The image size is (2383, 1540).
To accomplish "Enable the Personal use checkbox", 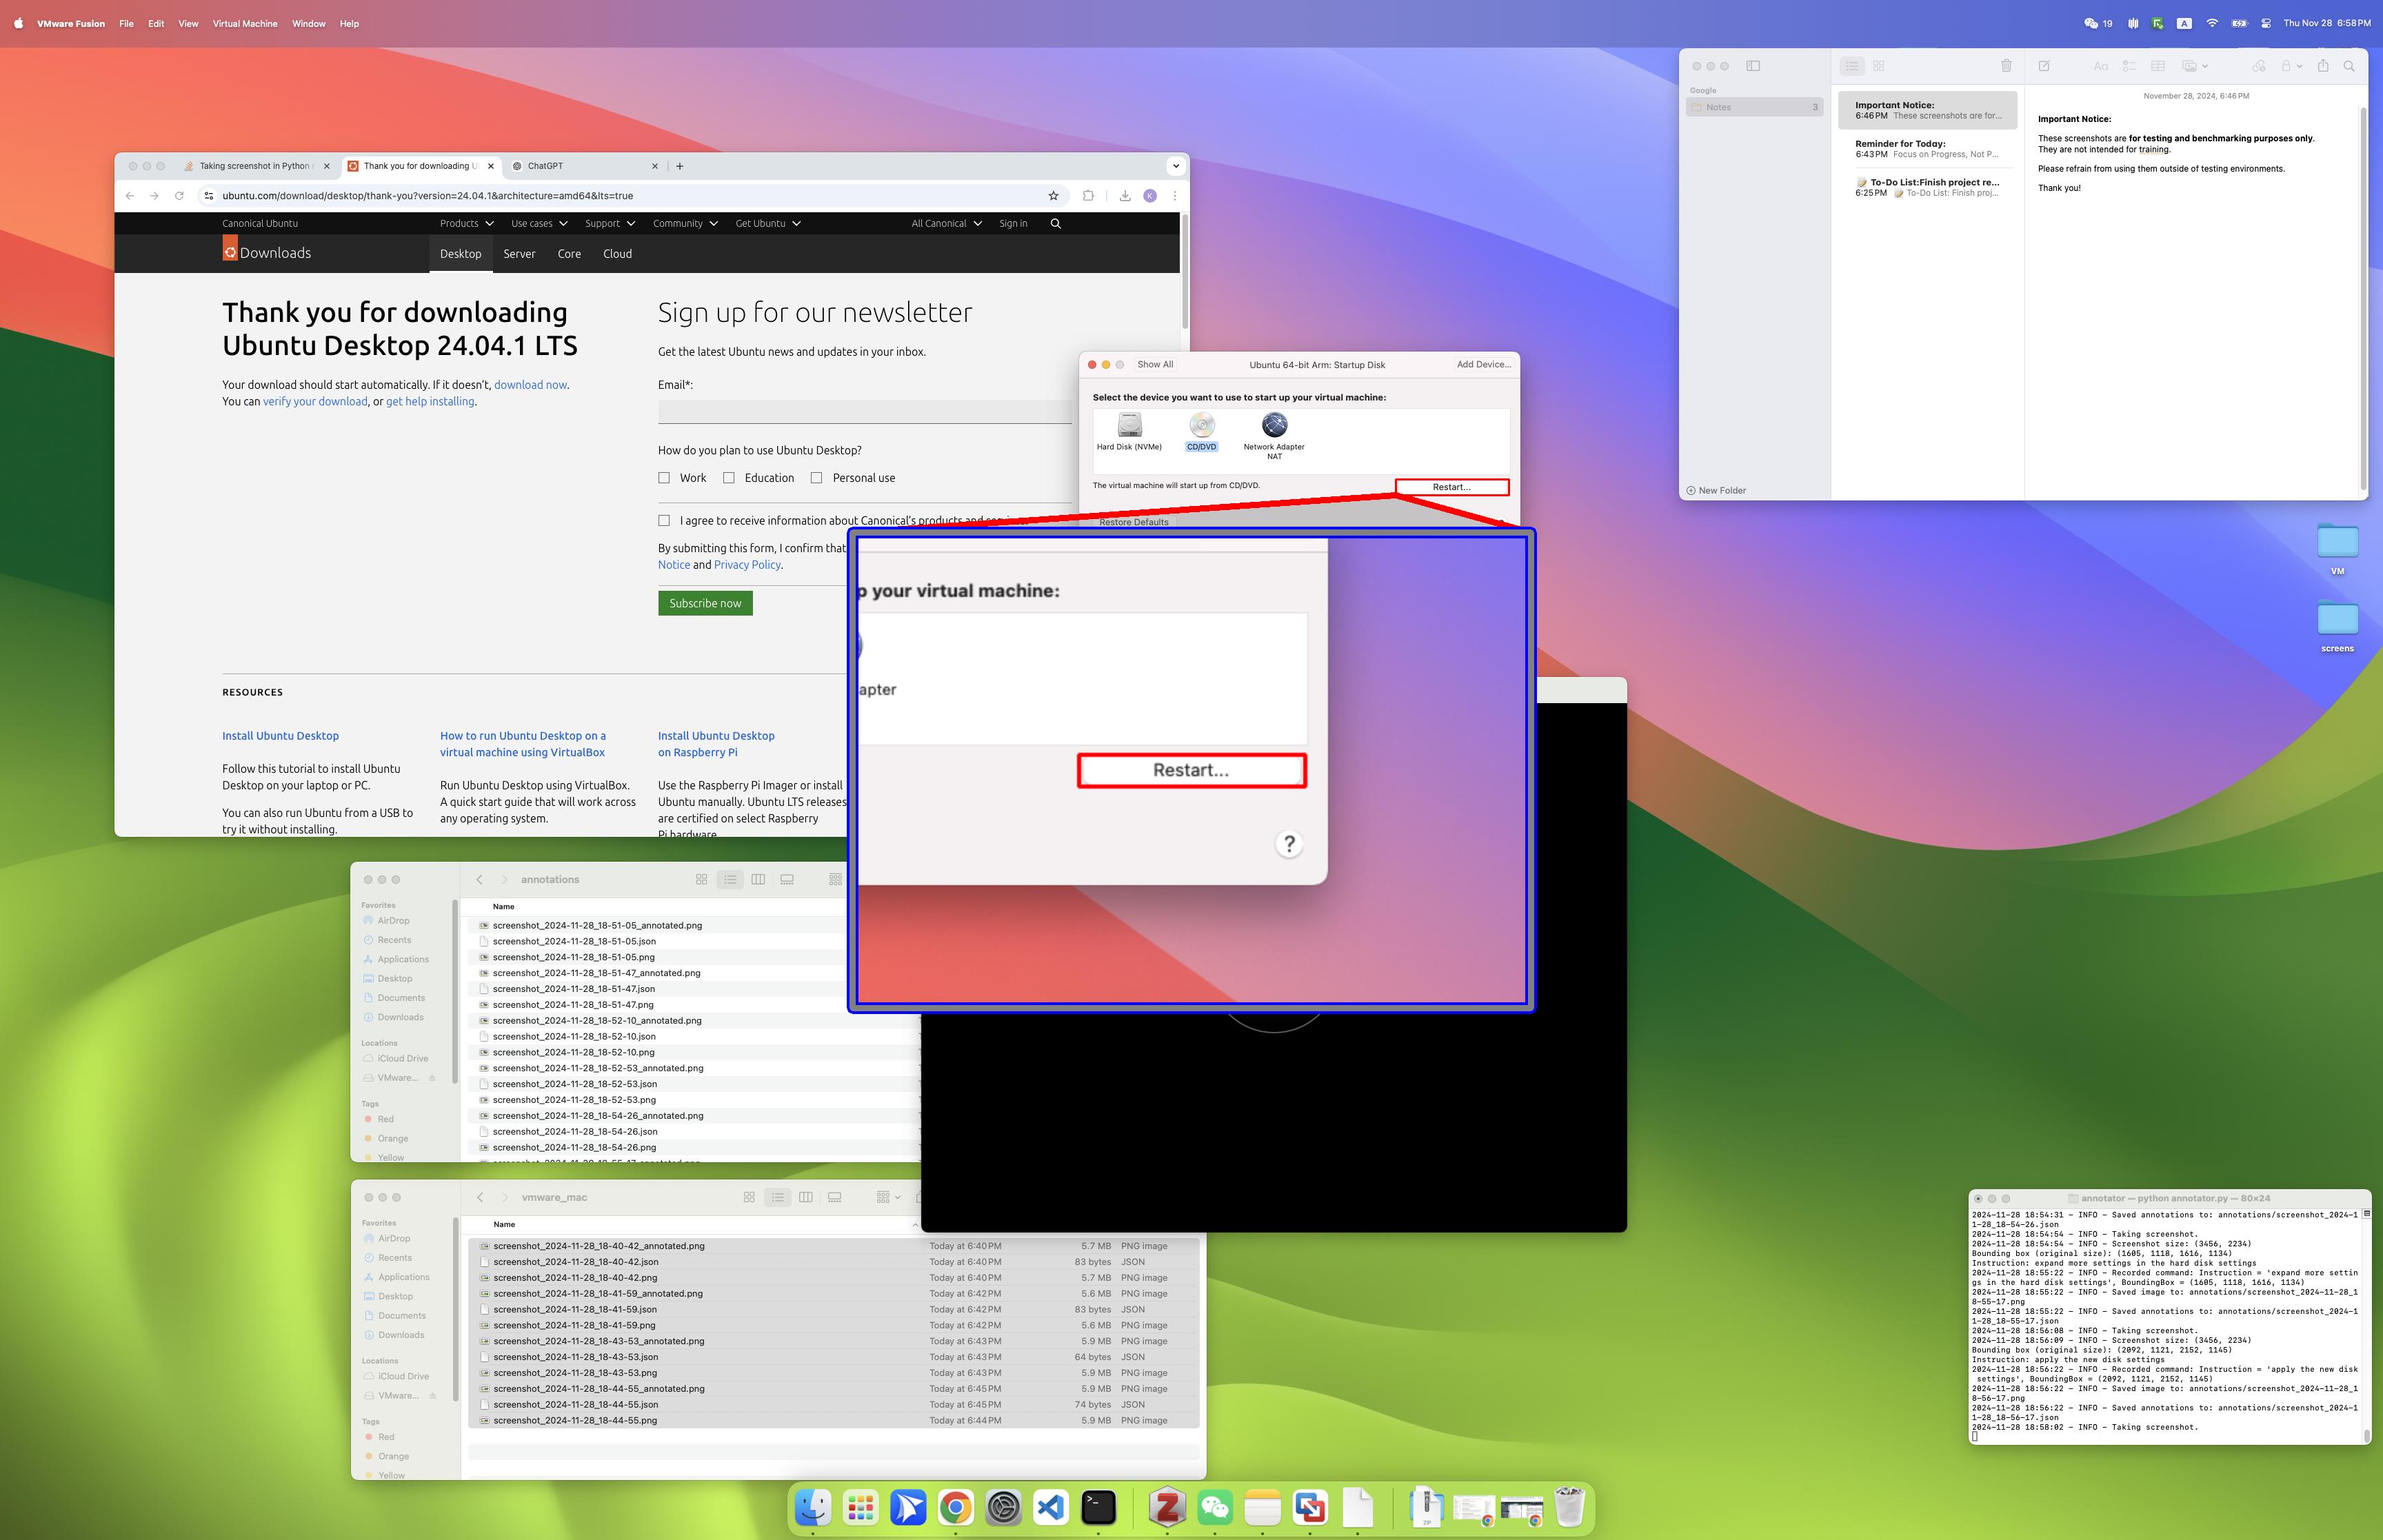I will point(816,478).
